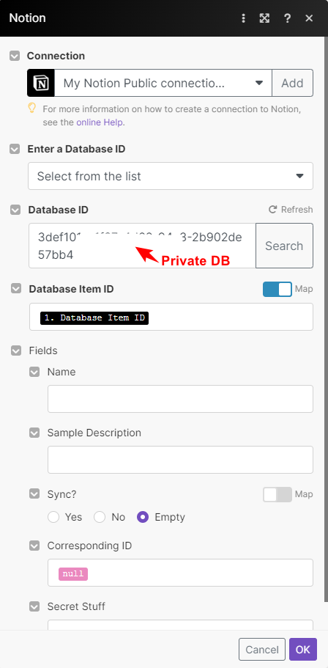Click the Add connection button
This screenshot has height=668, width=328.
point(293,83)
